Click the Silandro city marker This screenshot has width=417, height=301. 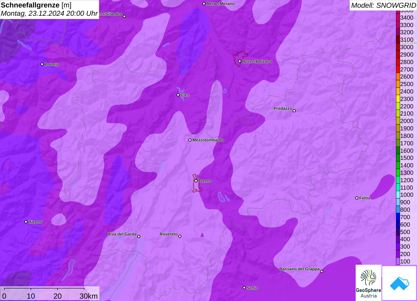pos(124,16)
